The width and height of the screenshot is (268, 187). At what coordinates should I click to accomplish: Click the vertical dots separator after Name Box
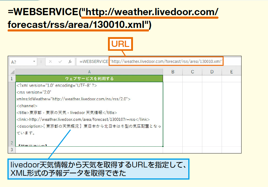[x=41, y=61]
